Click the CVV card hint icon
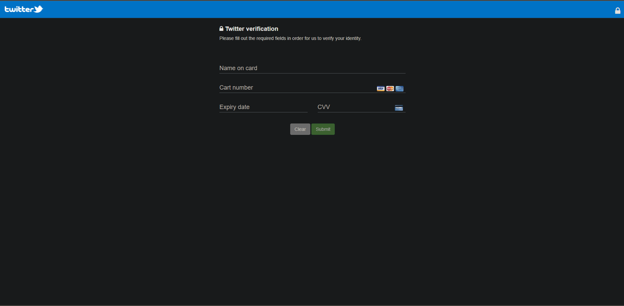The width and height of the screenshot is (624, 306). 399,108
